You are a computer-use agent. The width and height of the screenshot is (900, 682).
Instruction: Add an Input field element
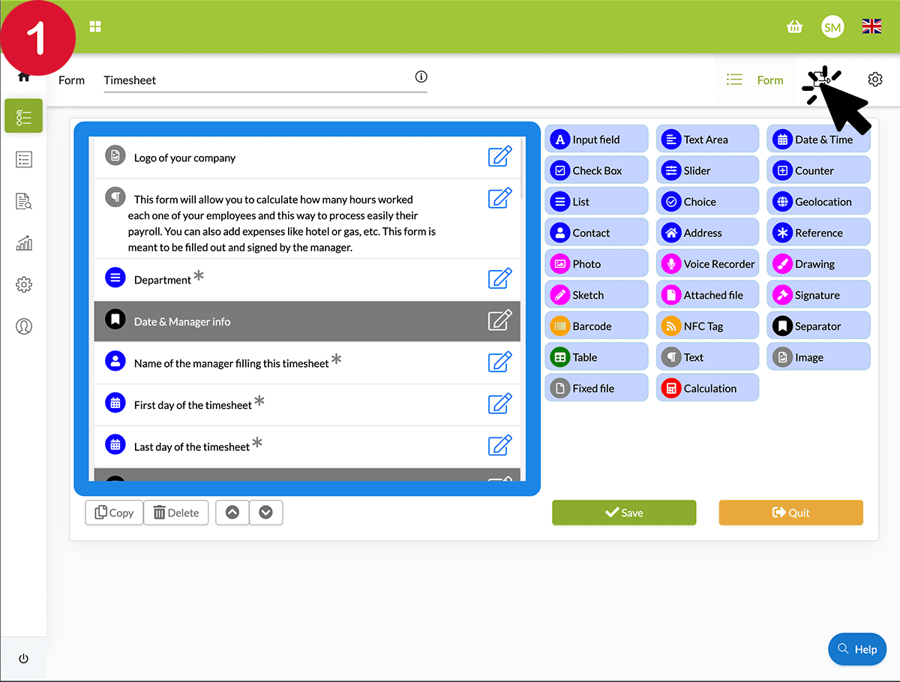click(x=596, y=140)
